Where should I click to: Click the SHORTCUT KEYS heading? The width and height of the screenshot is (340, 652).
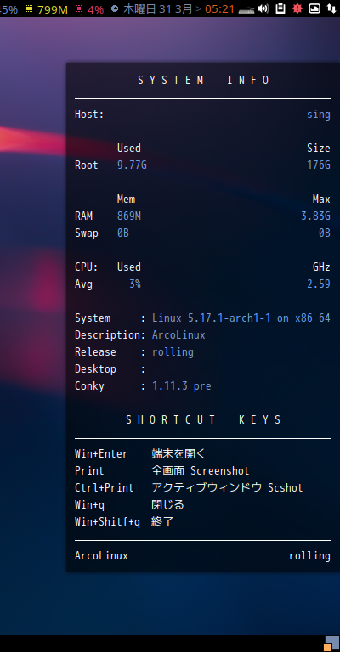[204, 419]
